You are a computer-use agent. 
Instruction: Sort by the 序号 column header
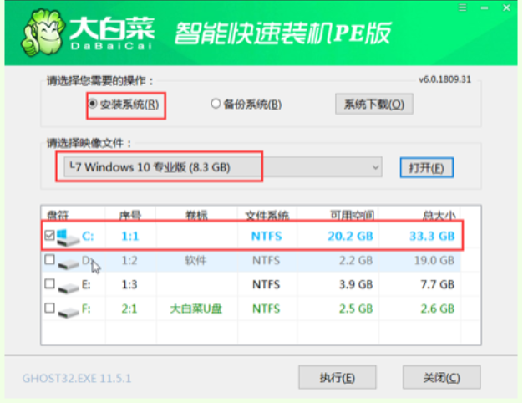tap(130, 216)
